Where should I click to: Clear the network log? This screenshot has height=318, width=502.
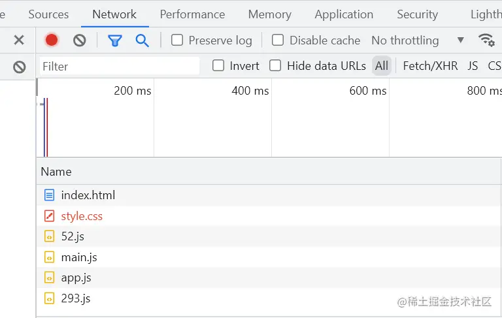[x=80, y=40]
